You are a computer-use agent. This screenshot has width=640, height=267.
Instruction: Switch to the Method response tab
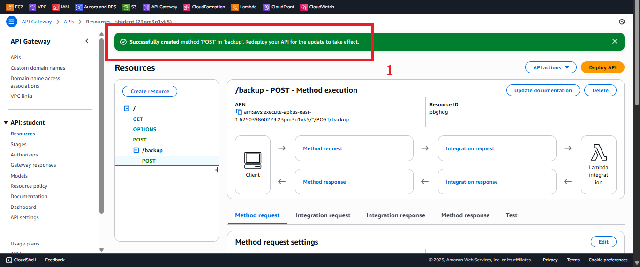tap(465, 215)
